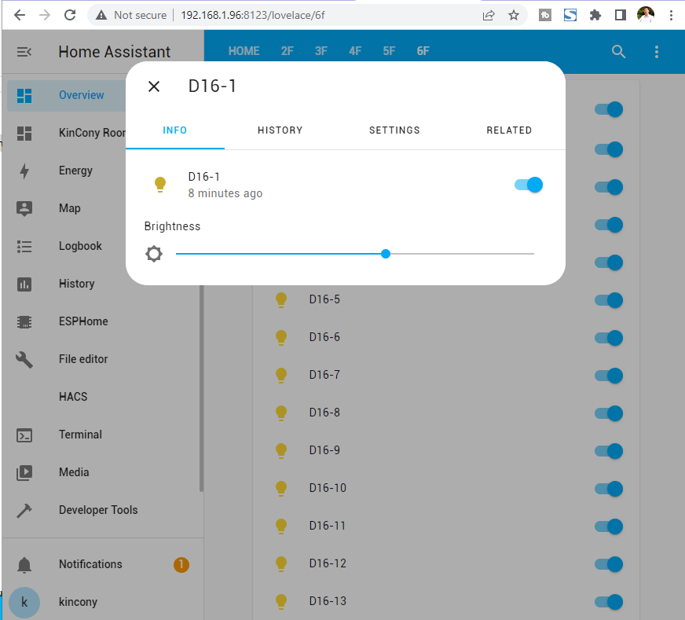Image resolution: width=685 pixels, height=620 pixels.
Task: Turn off the D16-8 light toggle
Action: pyautogui.click(x=609, y=413)
